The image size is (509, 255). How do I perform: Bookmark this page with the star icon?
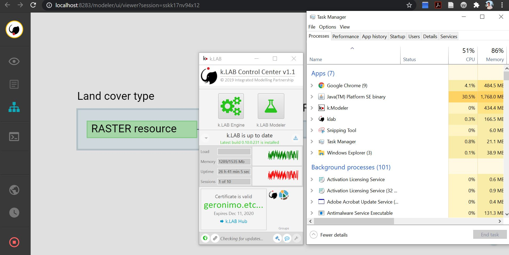(409, 5)
